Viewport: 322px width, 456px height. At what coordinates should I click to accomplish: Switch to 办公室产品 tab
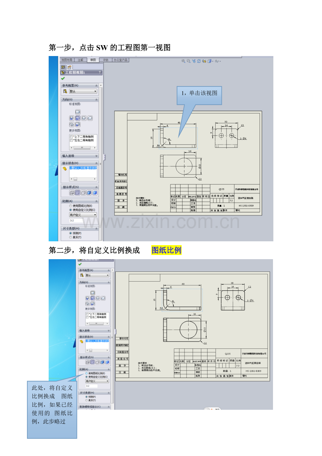pyautogui.click(x=121, y=60)
